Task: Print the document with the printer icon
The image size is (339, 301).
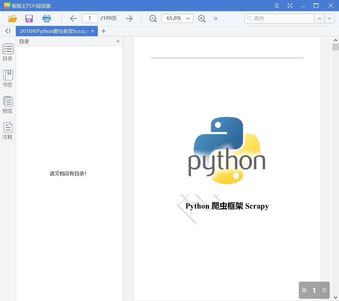Action: [47, 19]
